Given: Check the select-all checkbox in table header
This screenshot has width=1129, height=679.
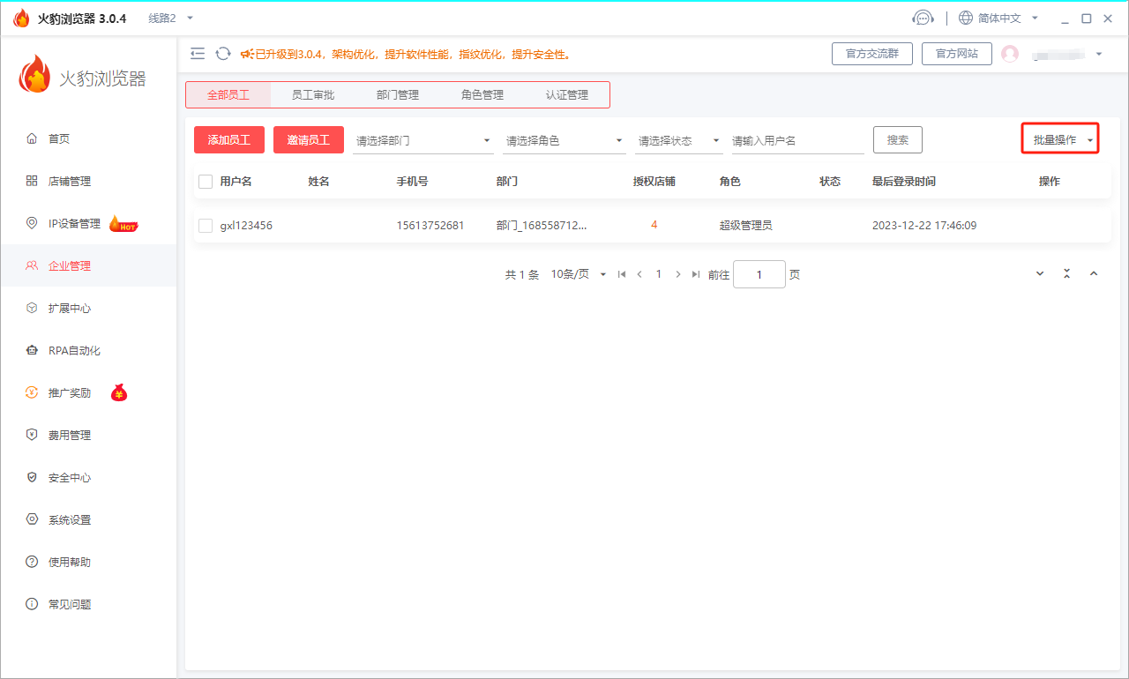Looking at the screenshot, I should [x=204, y=181].
